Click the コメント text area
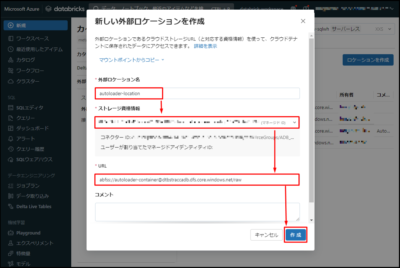This screenshot has height=268, width=400. tap(198, 212)
